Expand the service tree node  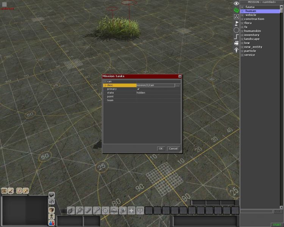(x=242, y=55)
